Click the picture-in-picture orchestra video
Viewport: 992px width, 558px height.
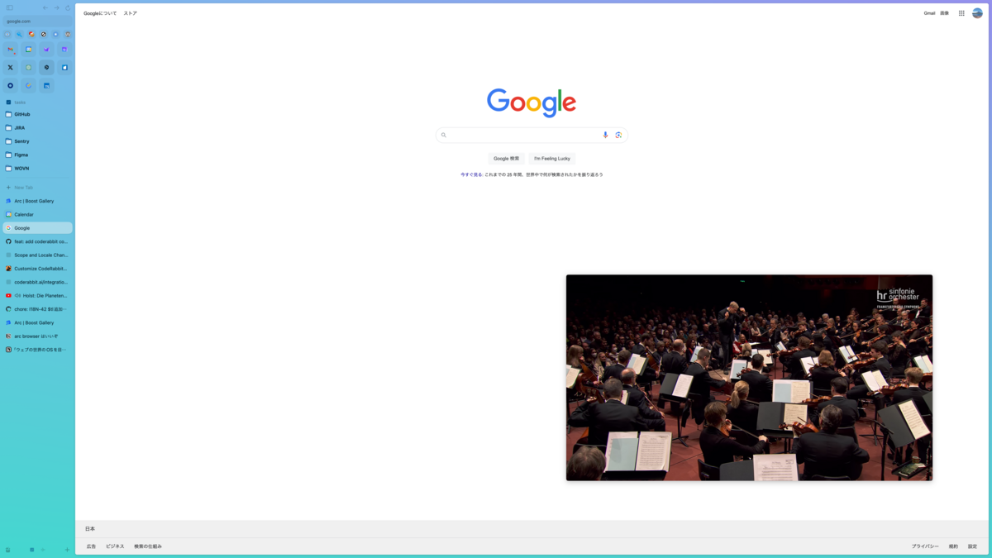pos(749,378)
